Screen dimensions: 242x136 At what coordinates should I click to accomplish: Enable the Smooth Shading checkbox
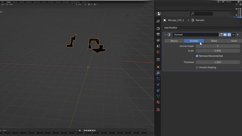pyautogui.click(x=197, y=68)
